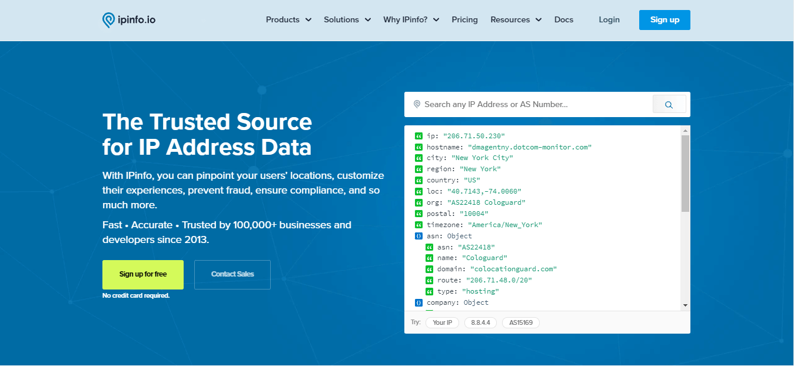The image size is (794, 366).
Task: Try the AS15169 example lookup
Action: pos(521,323)
